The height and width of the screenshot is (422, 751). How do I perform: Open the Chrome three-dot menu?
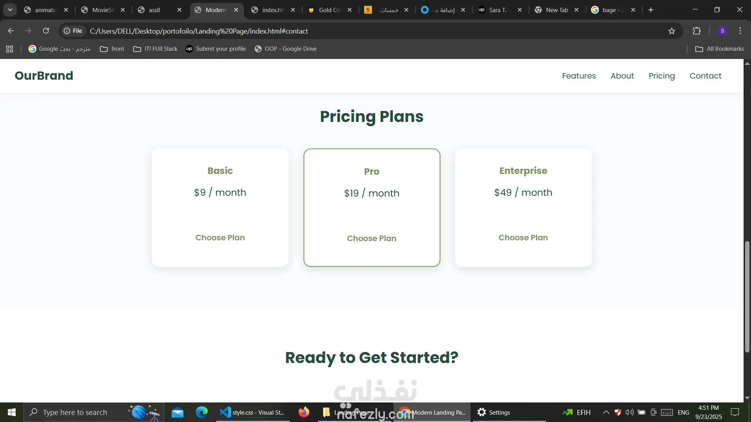(x=740, y=31)
